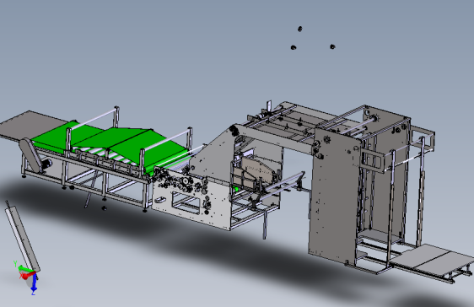This screenshot has width=474, height=307.
Task: Select the triangular gray side plate in the middle of the machine
Action: coord(216,157)
